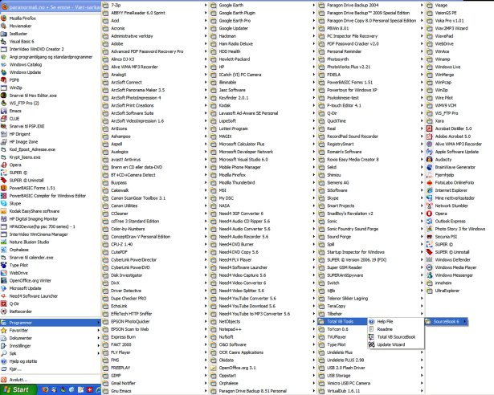Expand Google Earth folder arrow
Image resolution: width=494 pixels, height=395 pixels.
314,6
